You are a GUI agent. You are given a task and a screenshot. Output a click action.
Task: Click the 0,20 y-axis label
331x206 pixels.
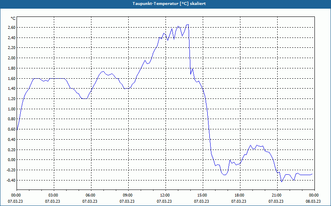(12, 150)
